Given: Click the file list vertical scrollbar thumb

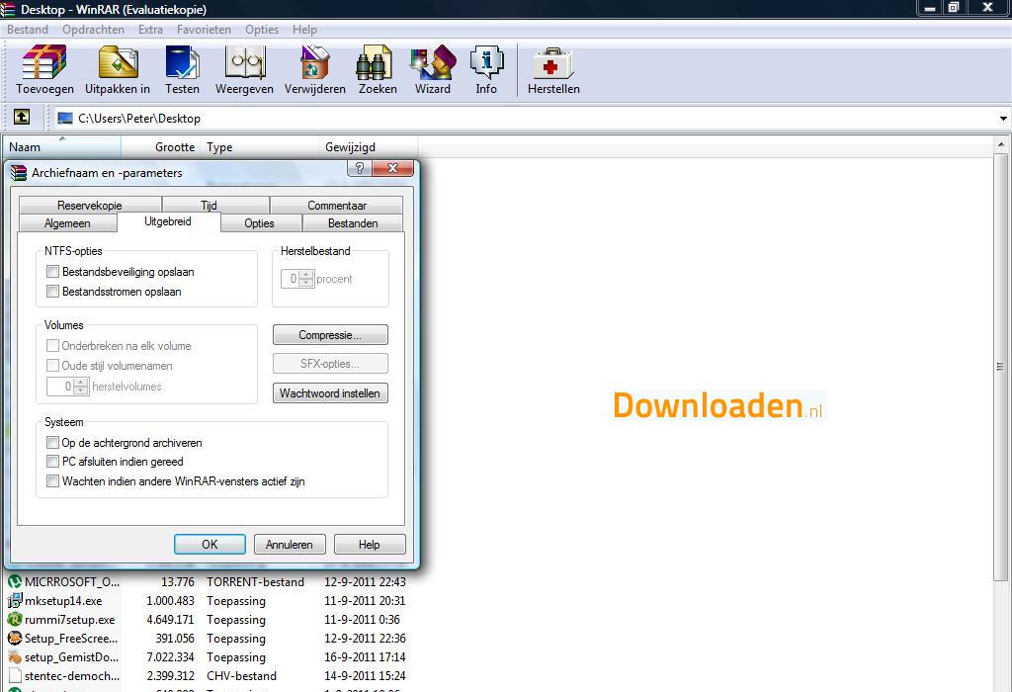Looking at the screenshot, I should [x=1000, y=367].
